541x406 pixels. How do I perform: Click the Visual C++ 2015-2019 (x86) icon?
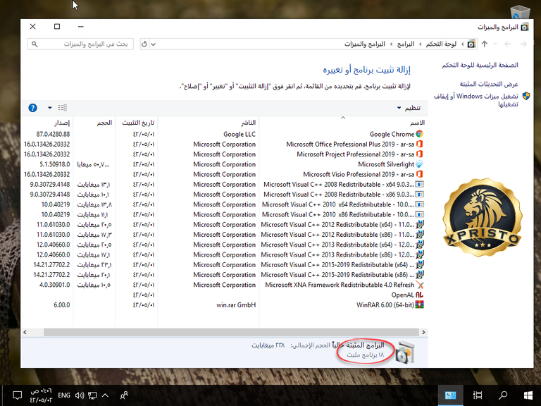click(420, 274)
